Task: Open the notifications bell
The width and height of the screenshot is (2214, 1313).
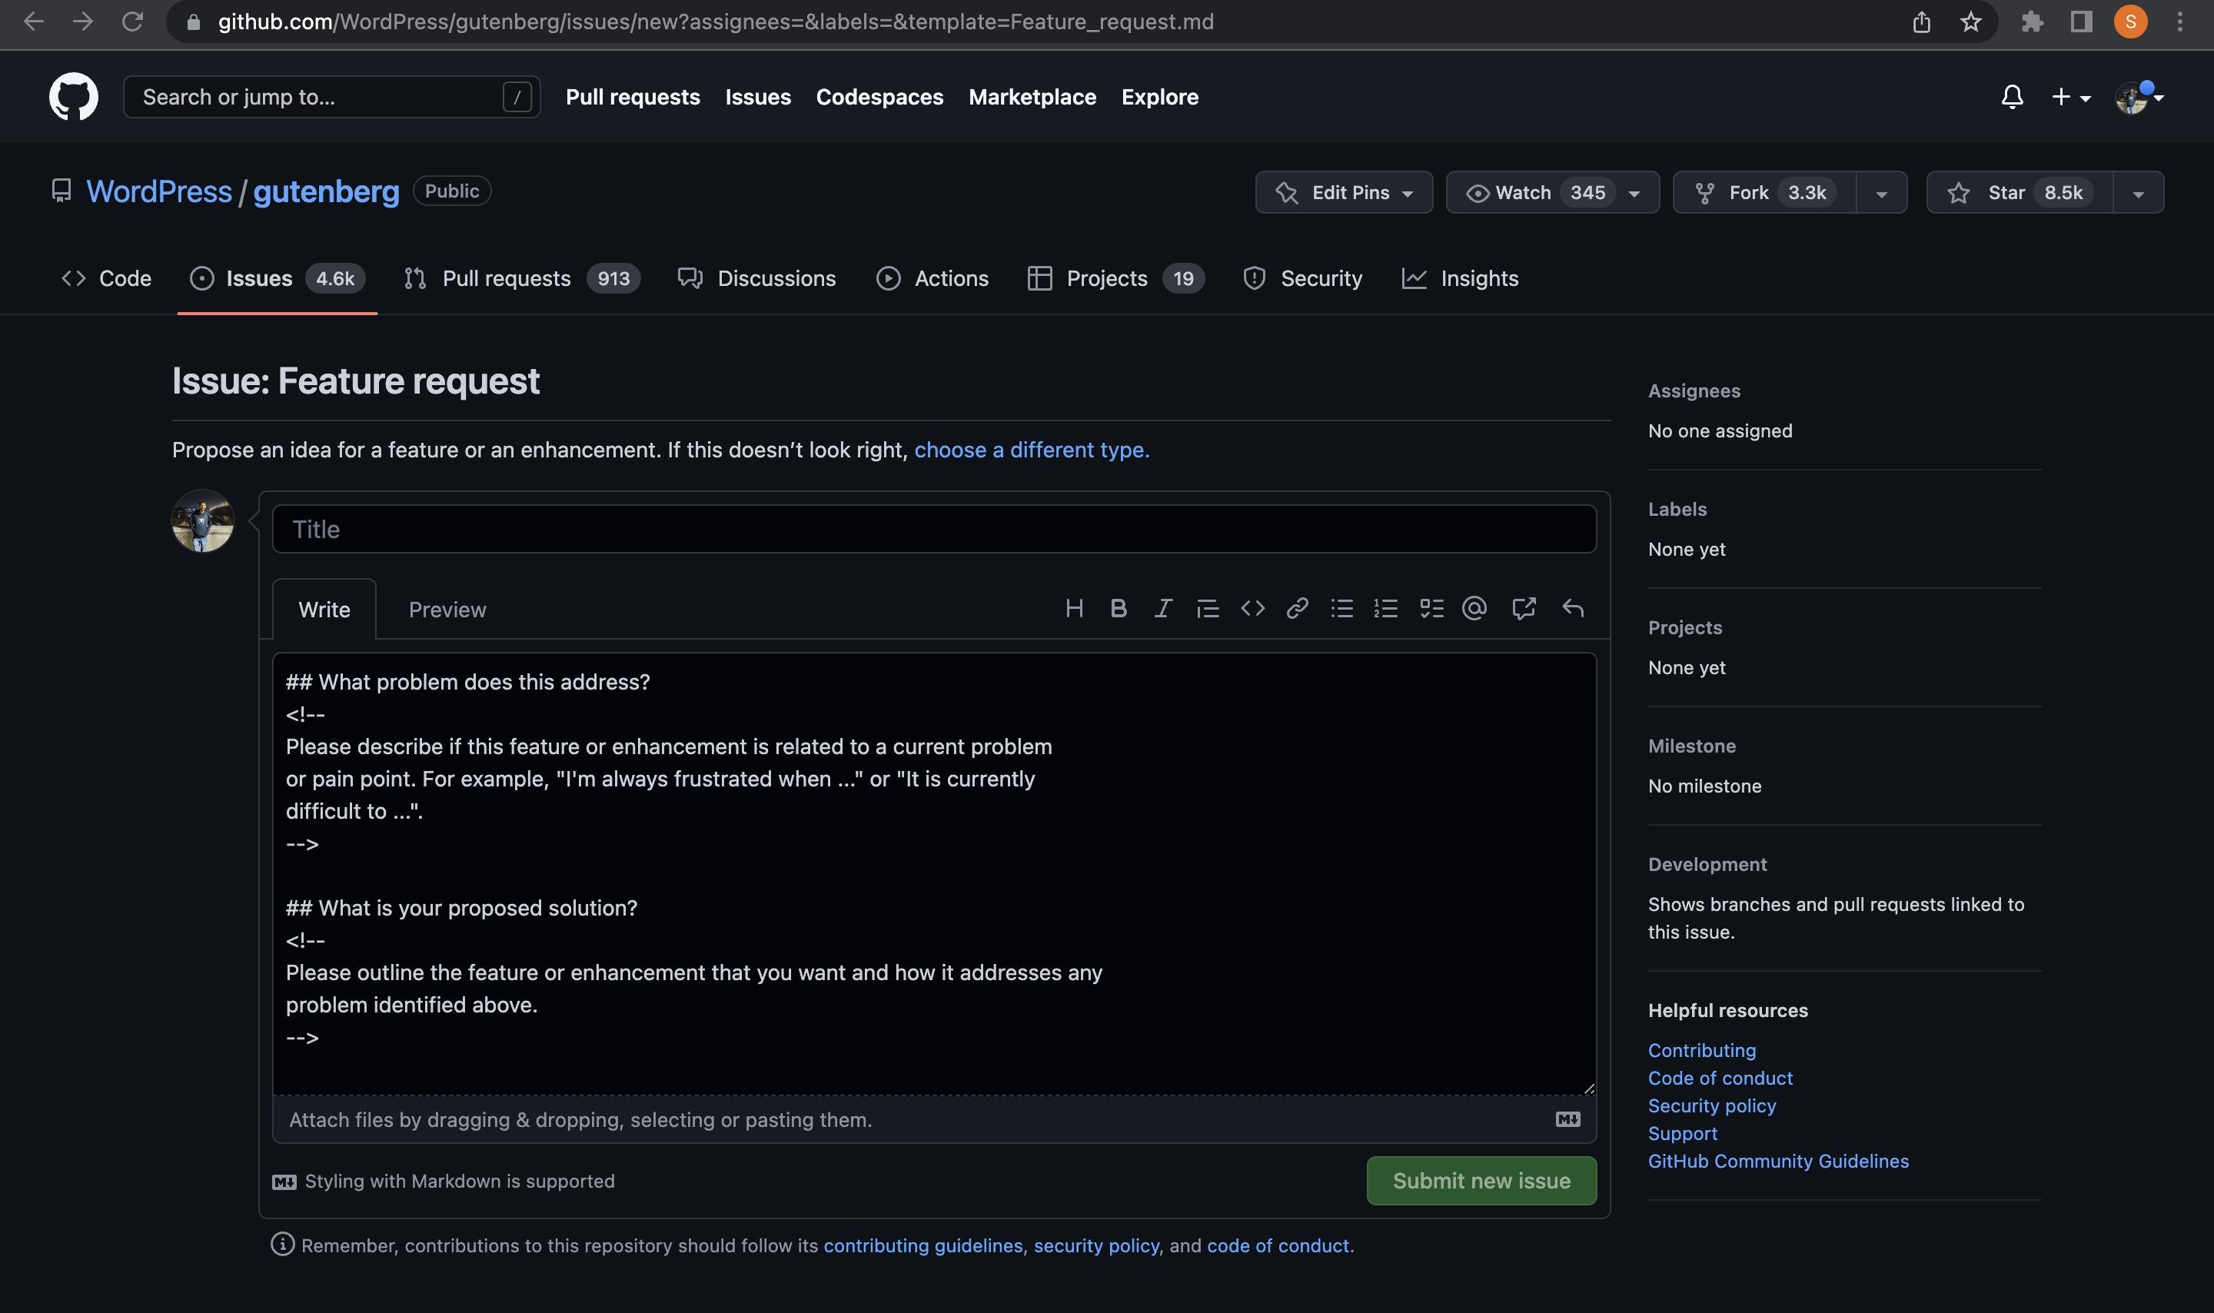Action: [x=2012, y=96]
